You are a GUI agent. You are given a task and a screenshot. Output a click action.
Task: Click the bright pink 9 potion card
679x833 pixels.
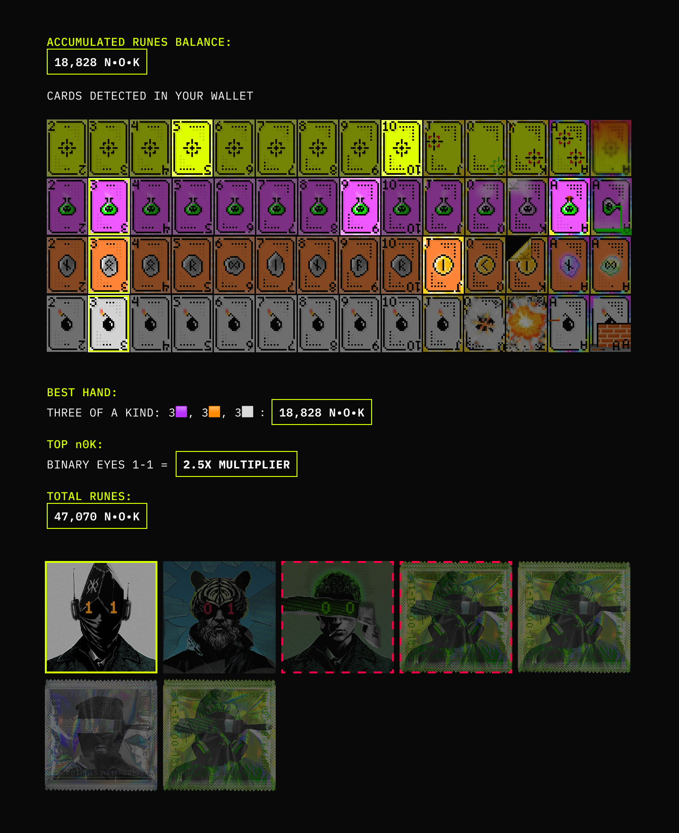360,207
